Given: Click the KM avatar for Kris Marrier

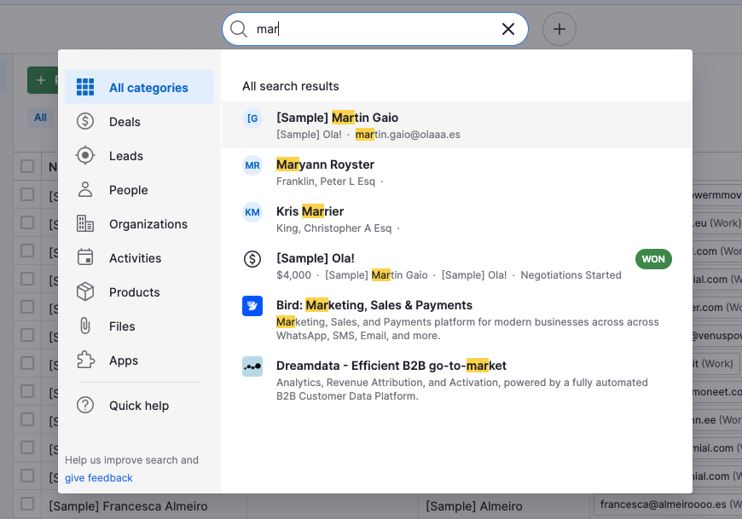Looking at the screenshot, I should tap(252, 212).
